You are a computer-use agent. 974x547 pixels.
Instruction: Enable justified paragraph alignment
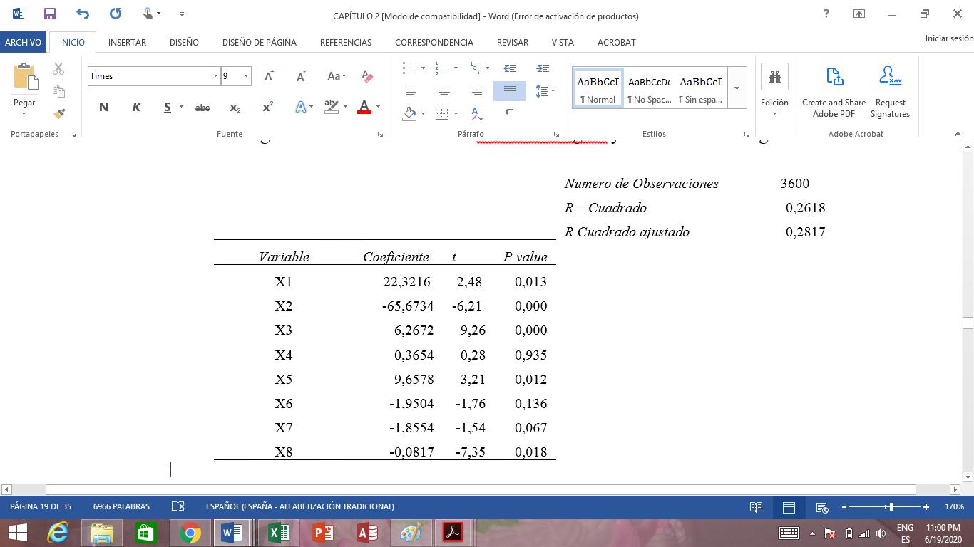pos(509,91)
